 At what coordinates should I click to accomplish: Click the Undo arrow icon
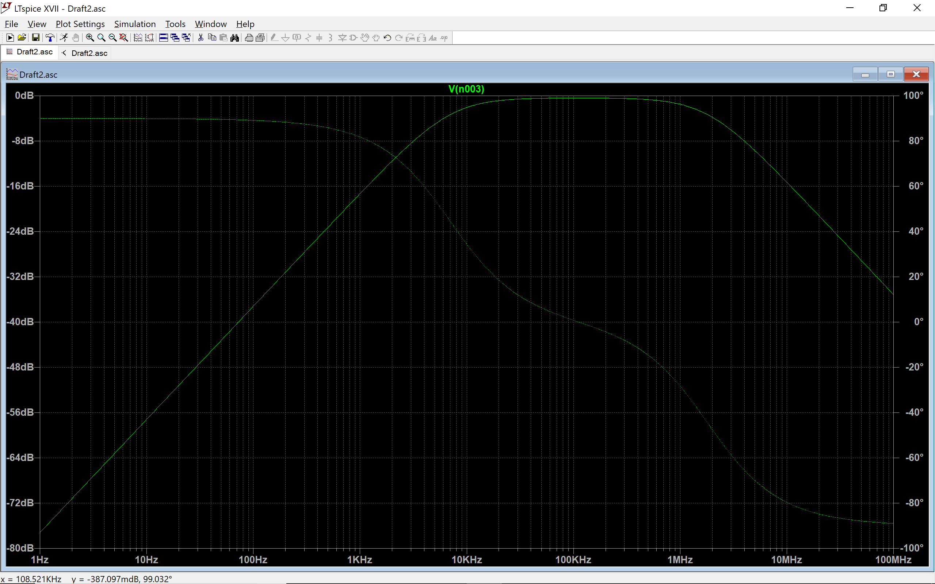click(387, 38)
